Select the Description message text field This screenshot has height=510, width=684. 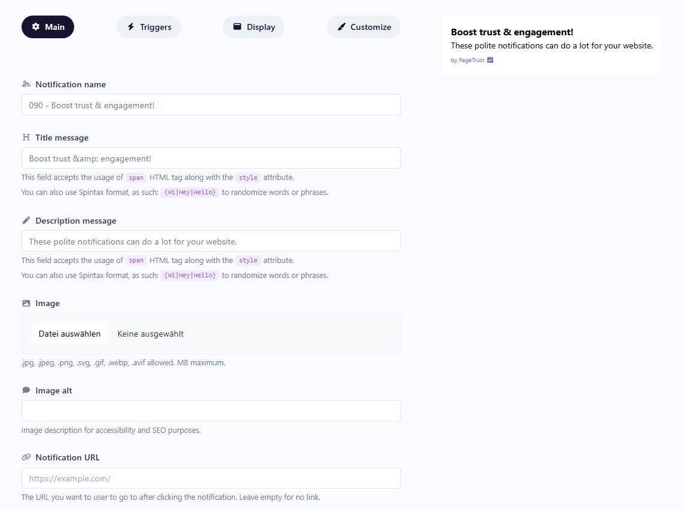(x=211, y=241)
